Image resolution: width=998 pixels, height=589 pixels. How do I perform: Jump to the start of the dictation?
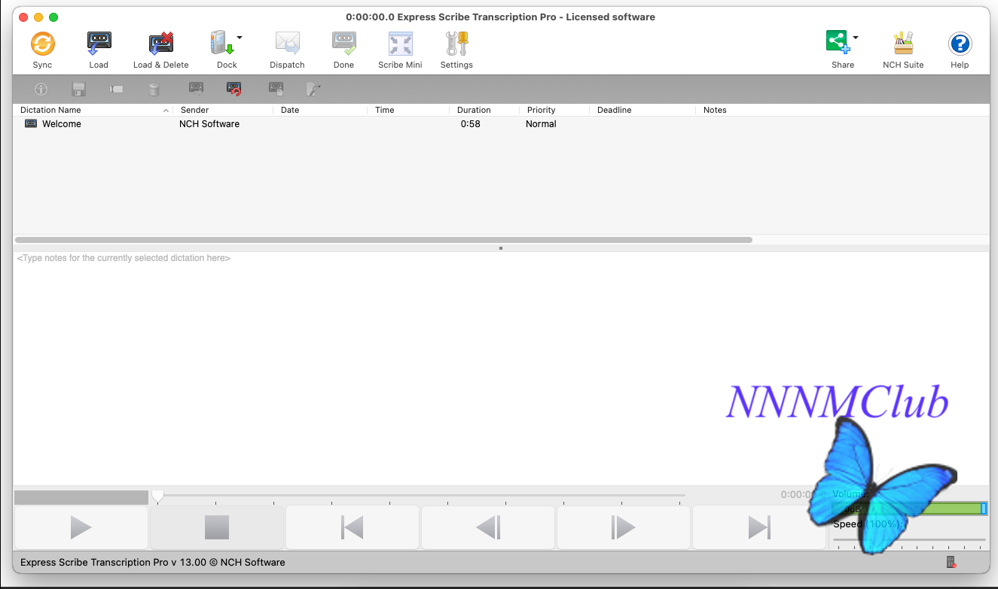coord(353,527)
